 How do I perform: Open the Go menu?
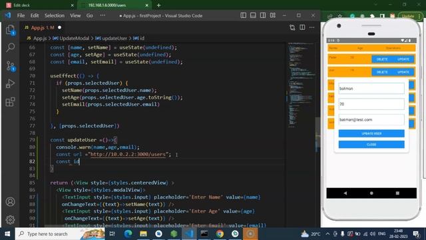(x=89, y=15)
